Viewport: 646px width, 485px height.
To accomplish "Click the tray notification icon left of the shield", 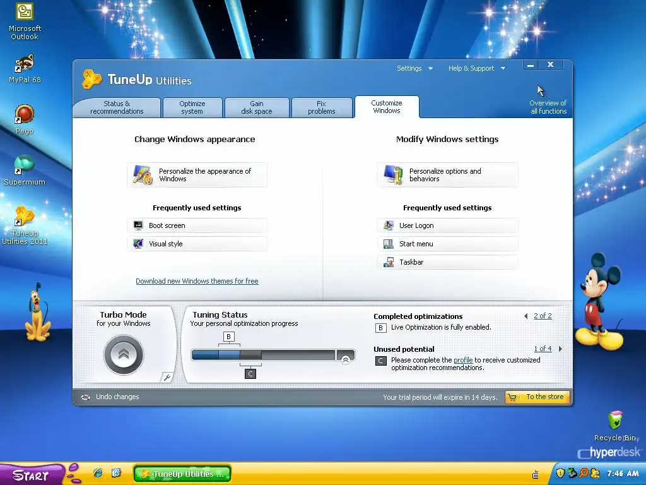I will pyautogui.click(x=535, y=475).
